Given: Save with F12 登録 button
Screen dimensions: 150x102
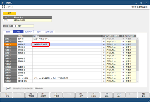Looking at the screenshot, I should coord(144,95).
